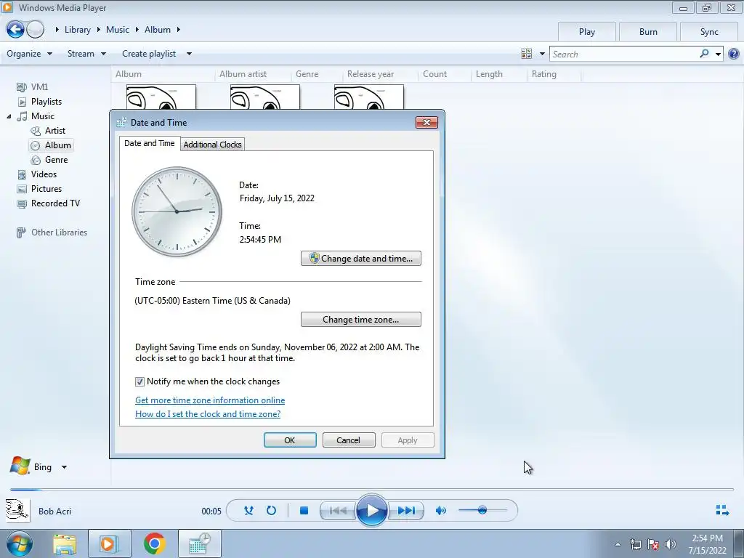Select the Date and Time tab

pyautogui.click(x=150, y=143)
